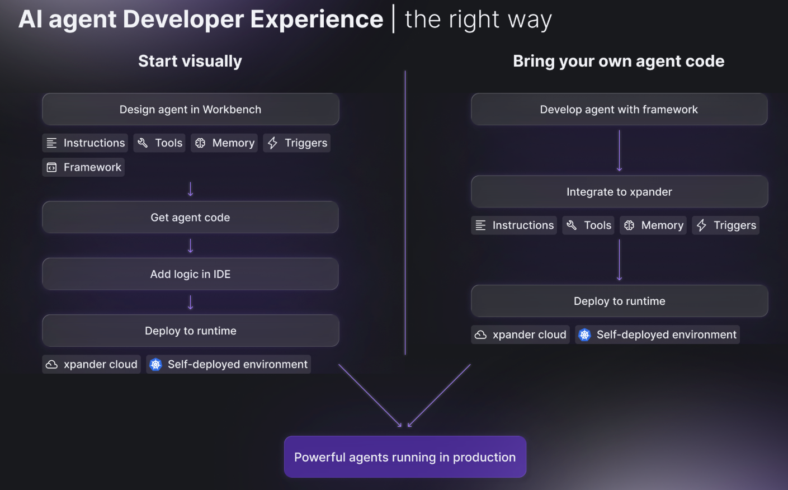788x490 pixels.
Task: Click the AI agent Developer Experience title
Action: 201,19
